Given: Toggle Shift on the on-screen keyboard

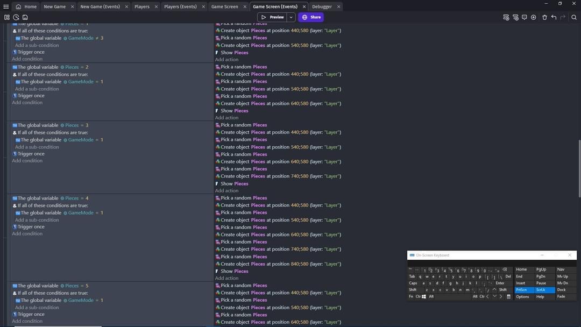Looking at the screenshot, I should tap(412, 289).
